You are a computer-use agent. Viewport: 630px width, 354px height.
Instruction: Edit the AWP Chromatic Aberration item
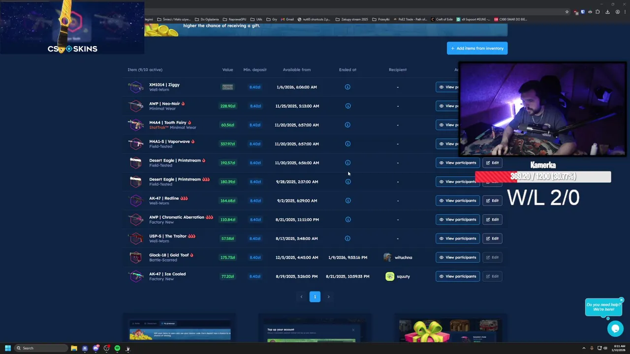click(492, 219)
